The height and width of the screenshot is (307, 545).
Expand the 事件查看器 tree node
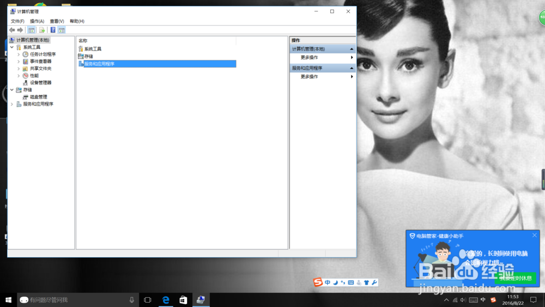point(19,62)
